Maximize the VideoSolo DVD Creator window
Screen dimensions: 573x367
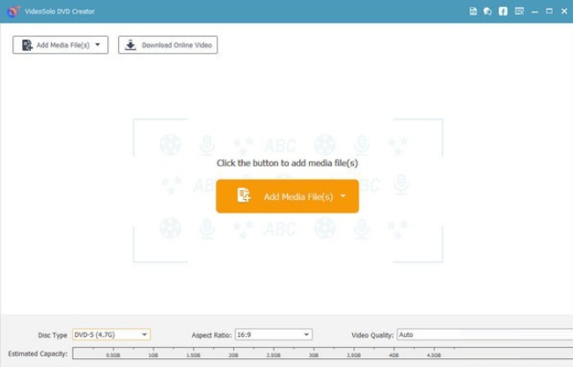[x=549, y=11]
